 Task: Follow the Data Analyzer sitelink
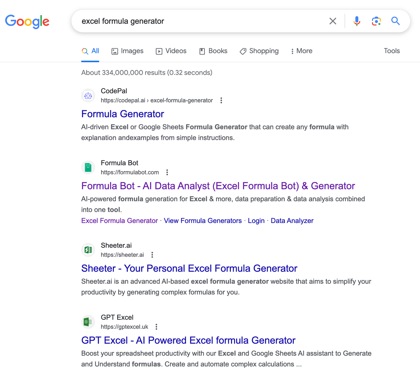coord(292,221)
